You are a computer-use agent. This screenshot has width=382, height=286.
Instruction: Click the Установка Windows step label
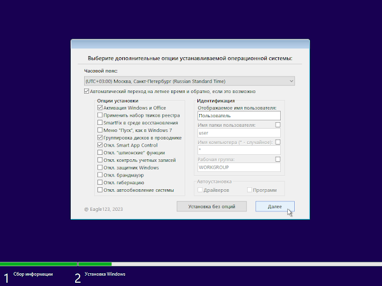click(x=105, y=275)
